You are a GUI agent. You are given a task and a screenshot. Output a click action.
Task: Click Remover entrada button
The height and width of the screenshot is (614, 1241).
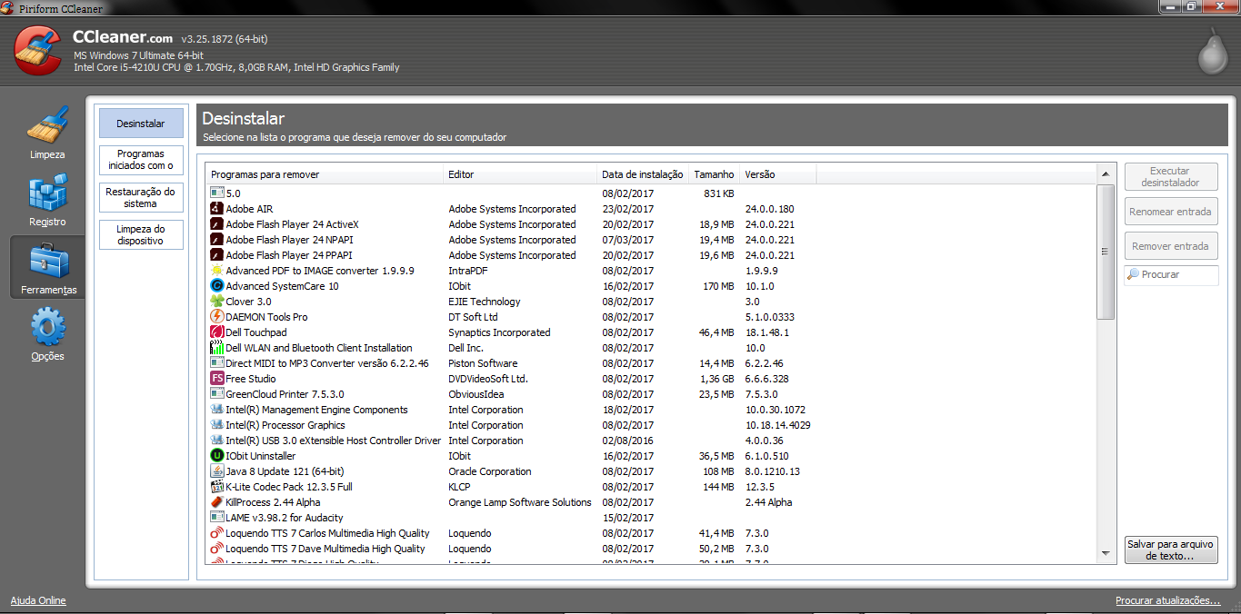[x=1171, y=246]
